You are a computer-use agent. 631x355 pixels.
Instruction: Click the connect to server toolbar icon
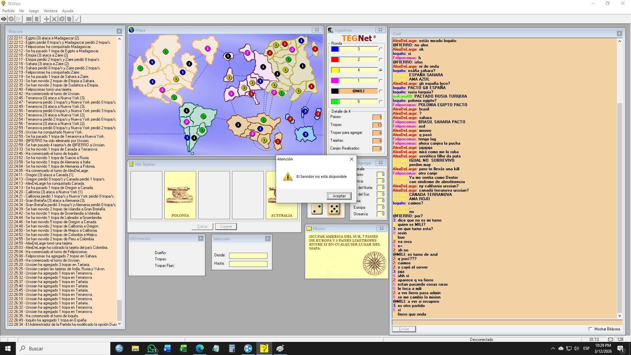[x=4, y=19]
